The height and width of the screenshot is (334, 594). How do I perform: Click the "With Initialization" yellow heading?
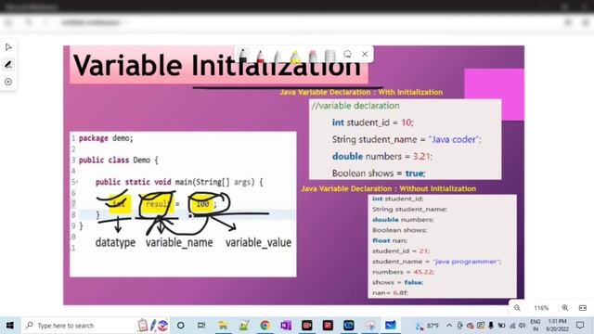tap(361, 92)
